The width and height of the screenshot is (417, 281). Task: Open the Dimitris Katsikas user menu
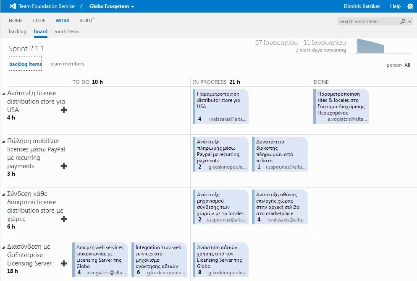pos(362,6)
